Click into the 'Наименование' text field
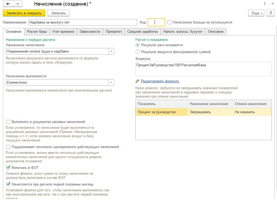Image resolution: width=277 pixels, height=200 pixels. (83, 22)
